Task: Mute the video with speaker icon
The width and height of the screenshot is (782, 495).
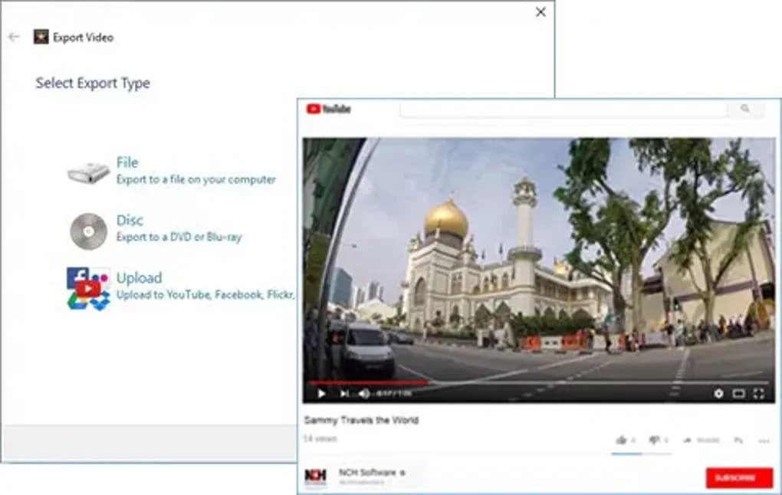Action: (364, 394)
